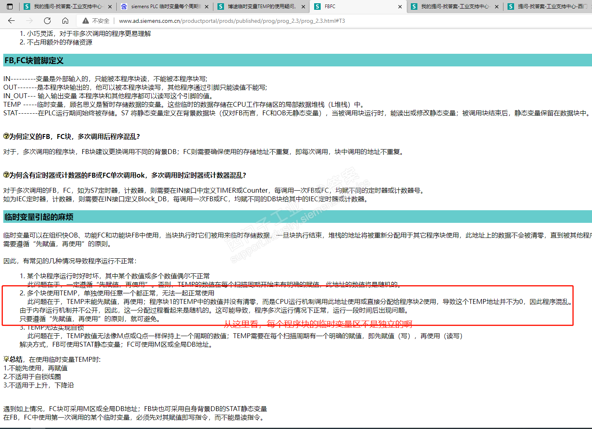Click the line 解决方式，FB可使用STAT静态变量
Screen dimensions: 592x429
(116, 344)
